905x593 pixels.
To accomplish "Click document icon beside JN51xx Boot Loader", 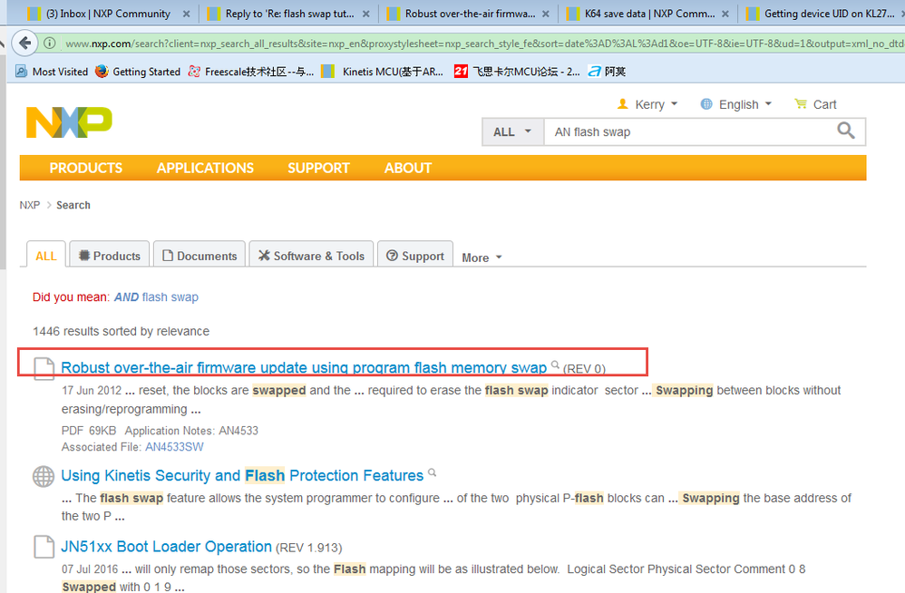I will (44, 547).
